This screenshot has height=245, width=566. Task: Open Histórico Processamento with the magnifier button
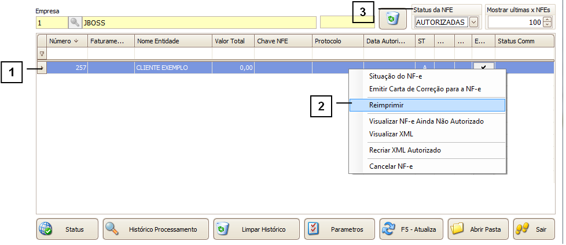(155, 229)
